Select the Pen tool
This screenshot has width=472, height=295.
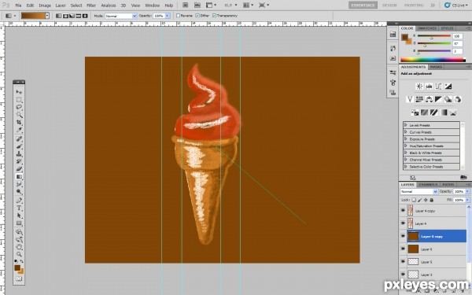[19, 200]
